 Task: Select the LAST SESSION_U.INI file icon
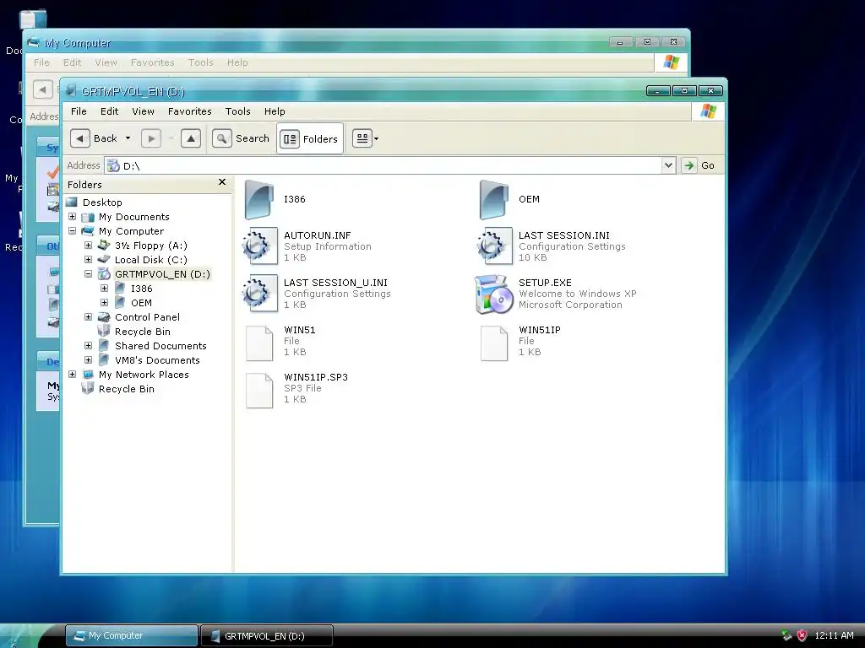coord(259,294)
